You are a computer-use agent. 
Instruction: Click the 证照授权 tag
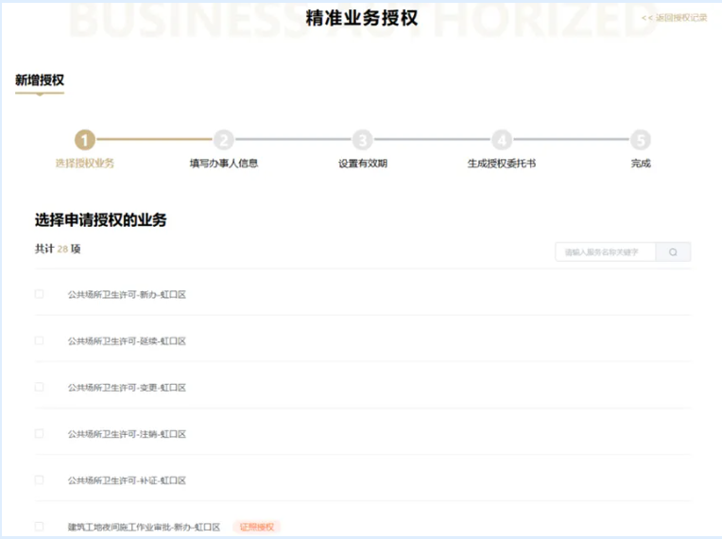(257, 527)
